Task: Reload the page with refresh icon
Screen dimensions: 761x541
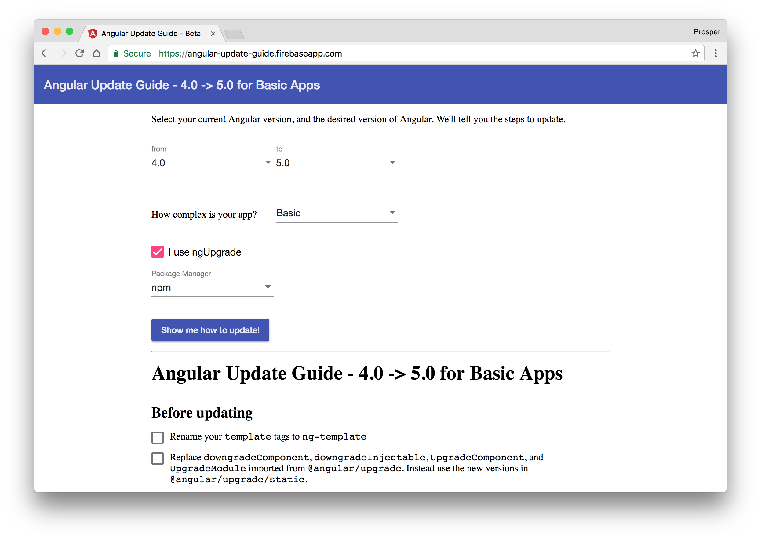Action: point(79,53)
